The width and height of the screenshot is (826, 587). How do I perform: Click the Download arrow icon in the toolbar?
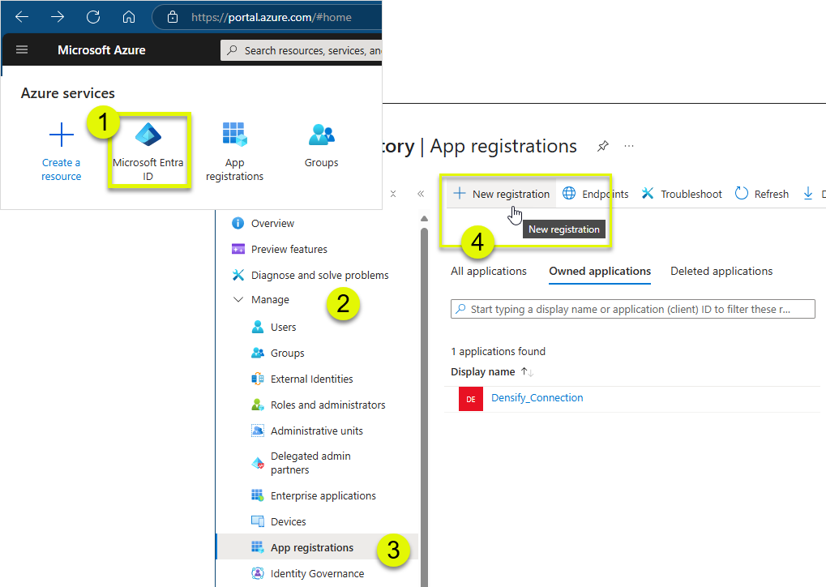pos(807,194)
